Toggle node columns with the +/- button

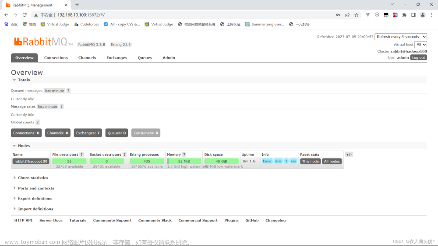(x=349, y=155)
